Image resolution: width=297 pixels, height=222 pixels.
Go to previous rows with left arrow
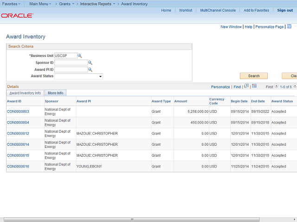pyautogui.click(x=276, y=86)
